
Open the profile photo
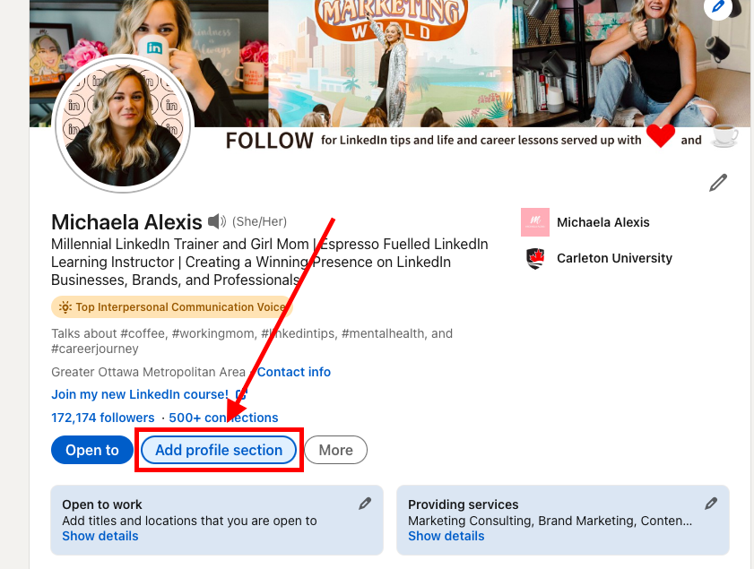[x=124, y=126]
